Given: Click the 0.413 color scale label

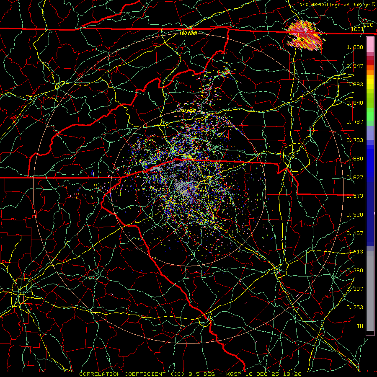Looking at the screenshot, I should [x=355, y=252].
